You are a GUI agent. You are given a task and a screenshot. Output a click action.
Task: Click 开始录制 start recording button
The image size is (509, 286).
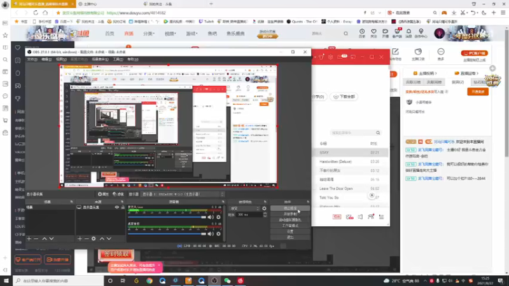(290, 214)
